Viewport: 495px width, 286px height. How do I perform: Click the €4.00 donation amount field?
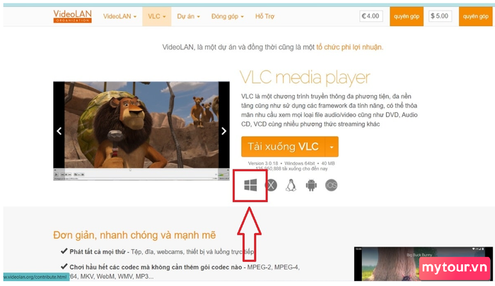click(x=371, y=16)
